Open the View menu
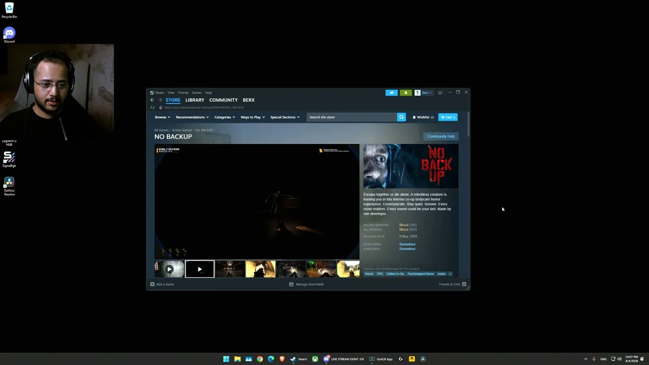649x365 pixels. 171,93
